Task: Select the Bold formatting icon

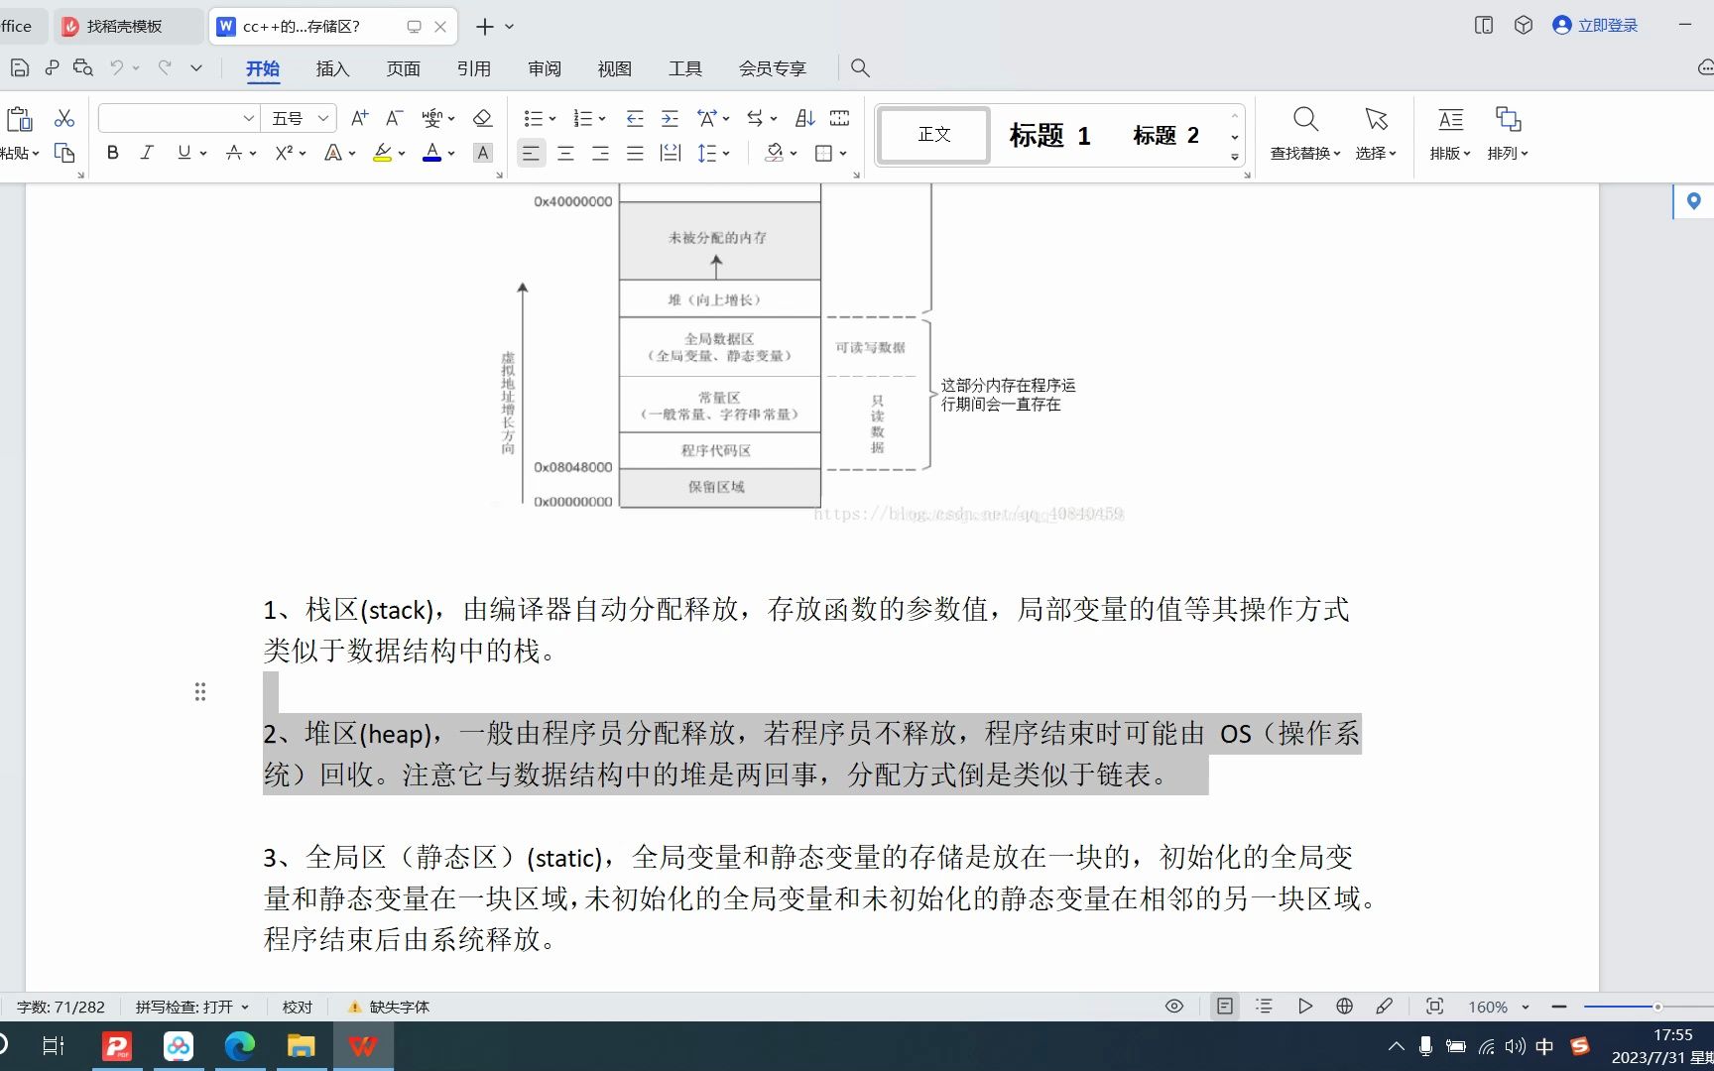Action: coord(112,153)
